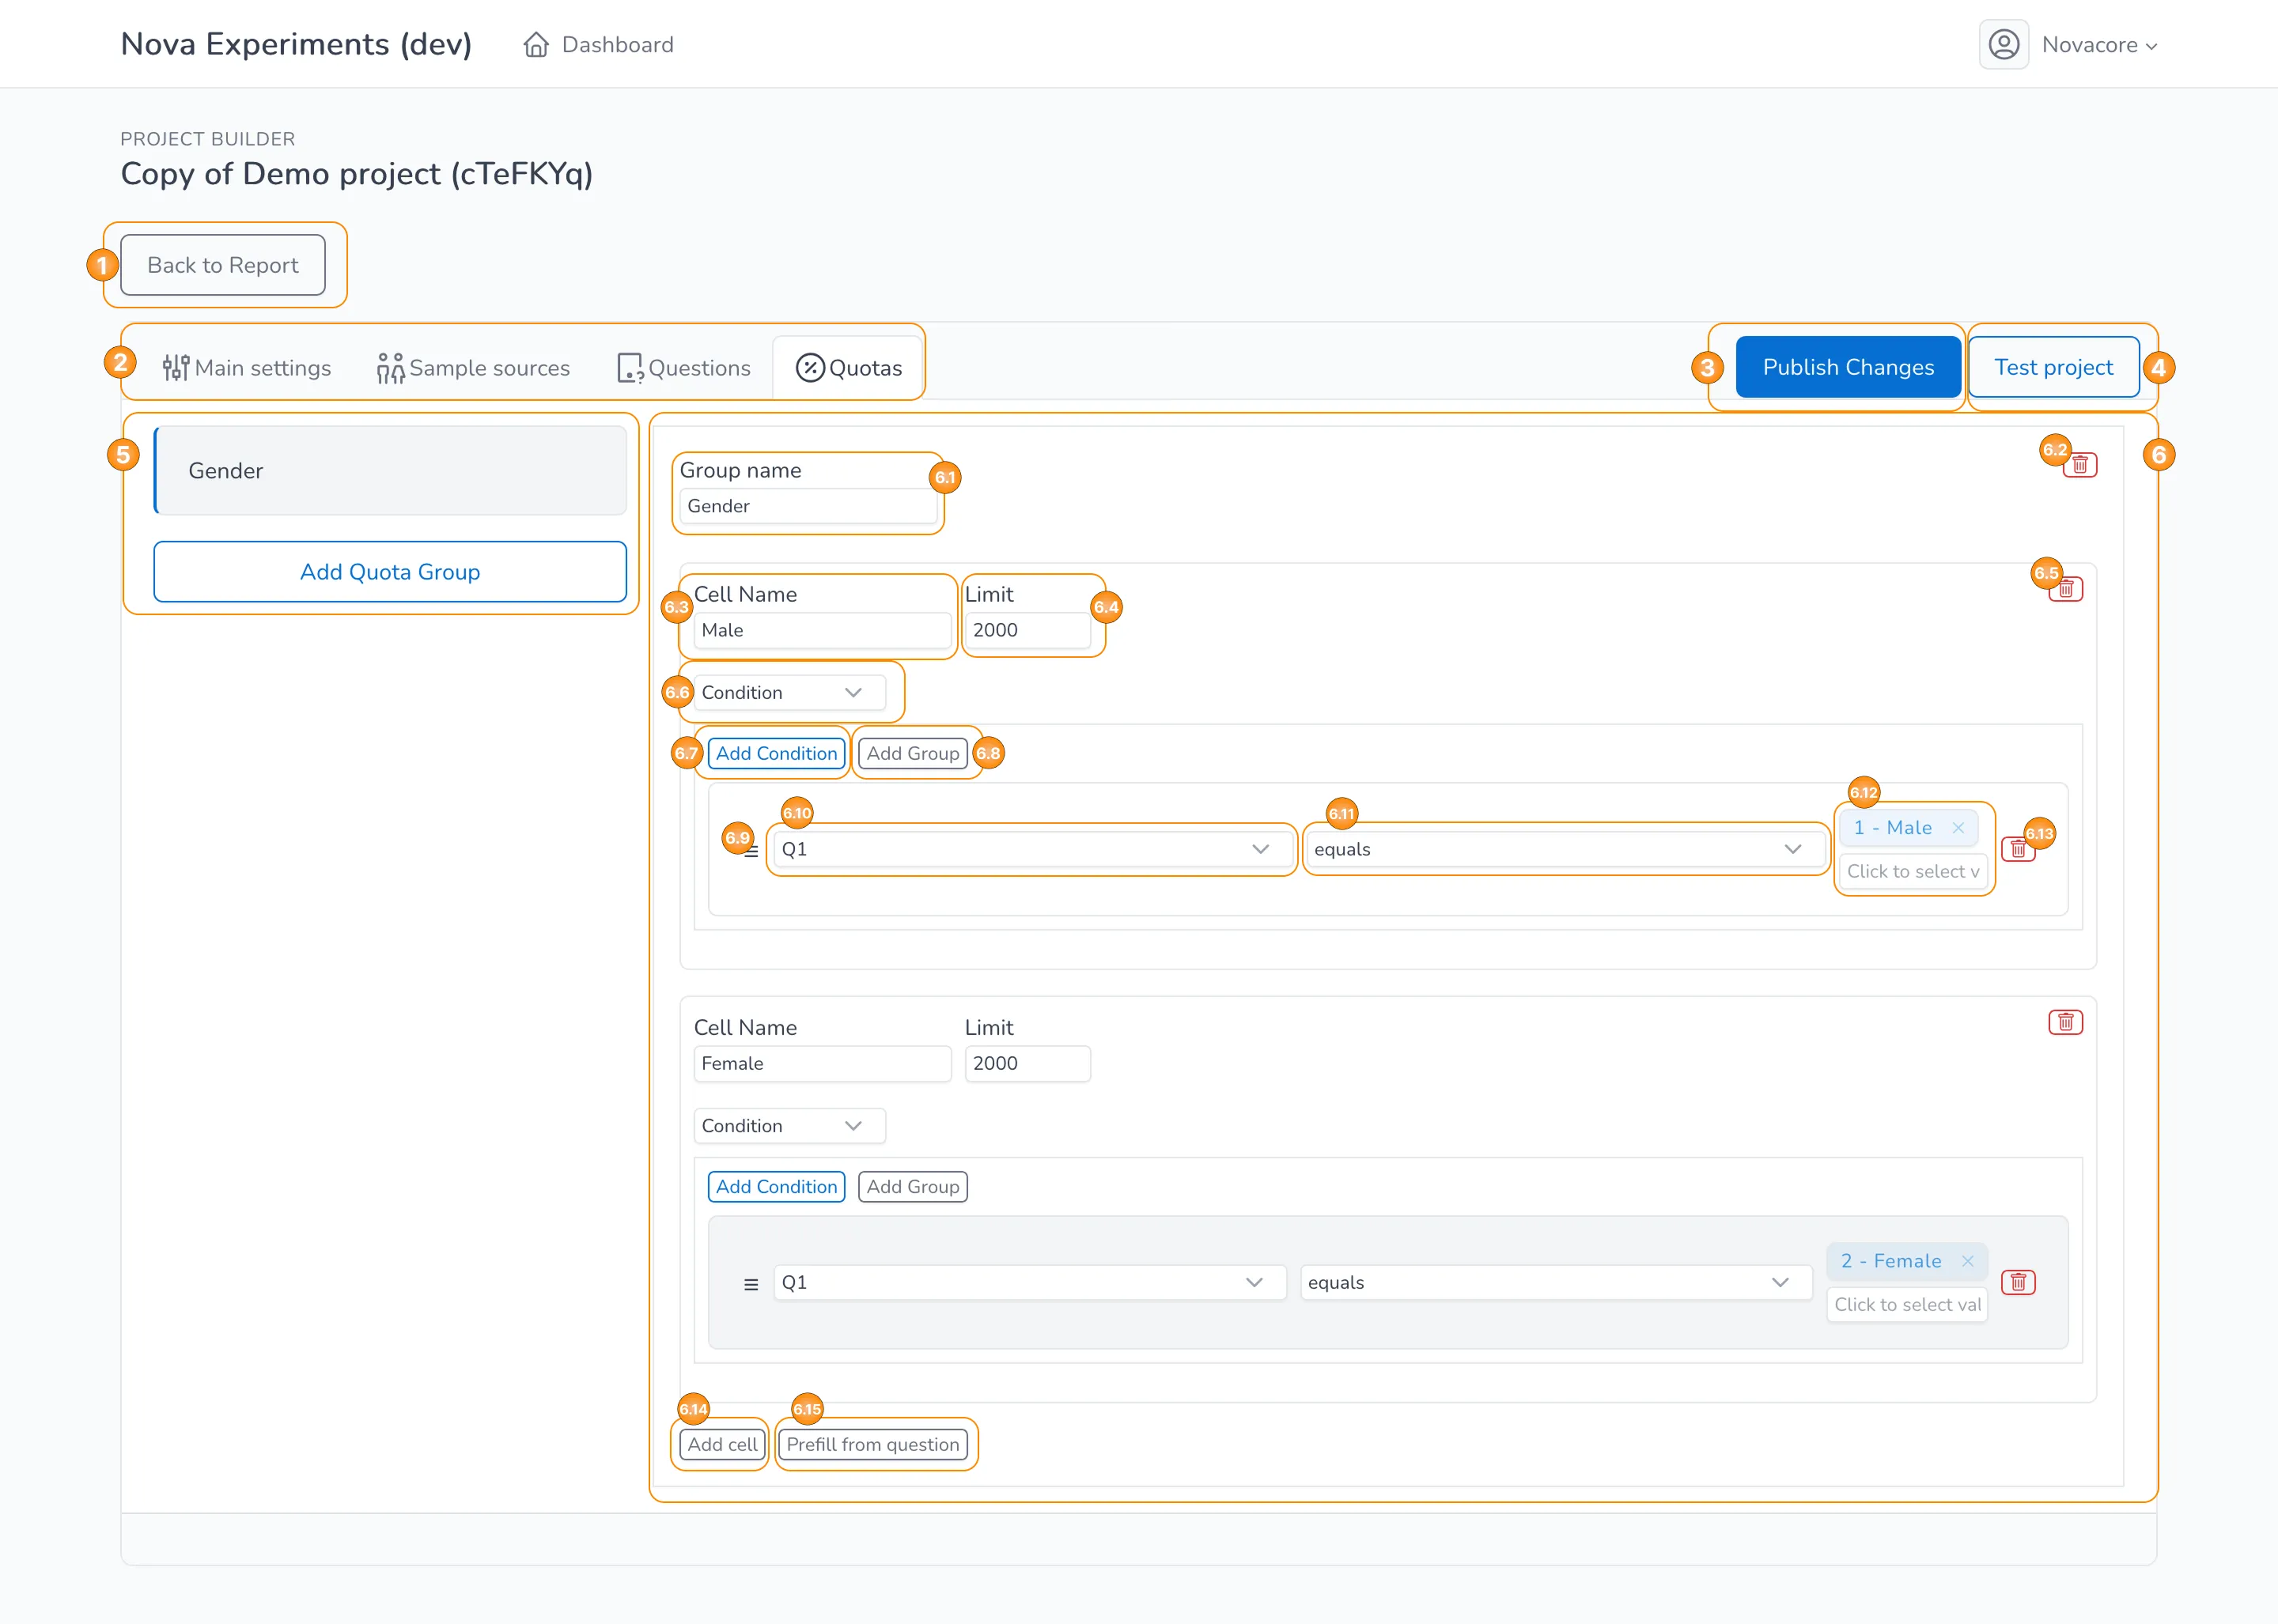
Task: Open Novacore account menu
Action: coord(2099,45)
